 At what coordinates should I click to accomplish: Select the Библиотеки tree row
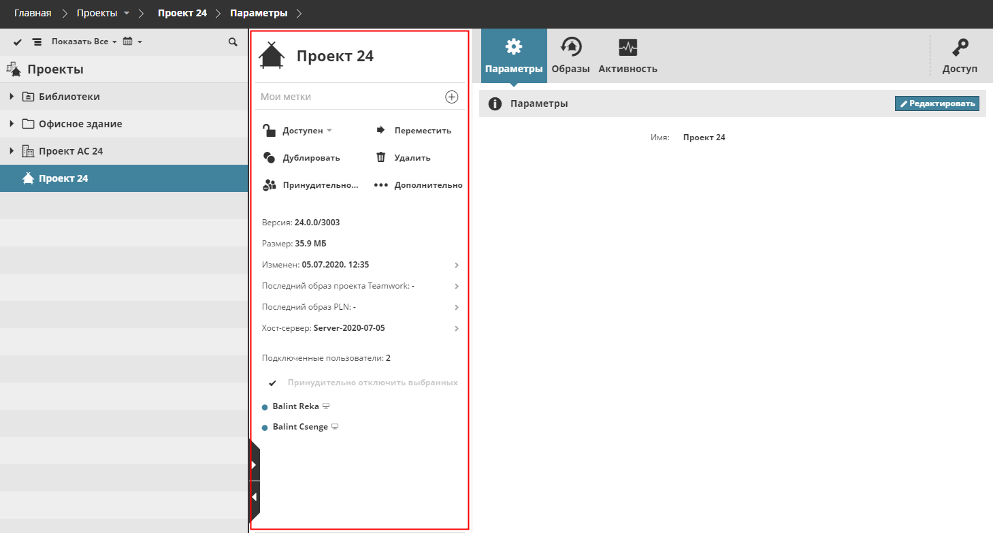click(124, 97)
